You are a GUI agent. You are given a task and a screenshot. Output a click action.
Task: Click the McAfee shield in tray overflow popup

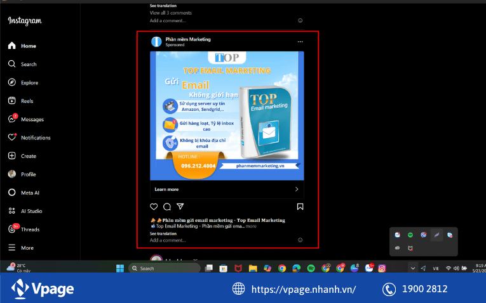(x=410, y=248)
